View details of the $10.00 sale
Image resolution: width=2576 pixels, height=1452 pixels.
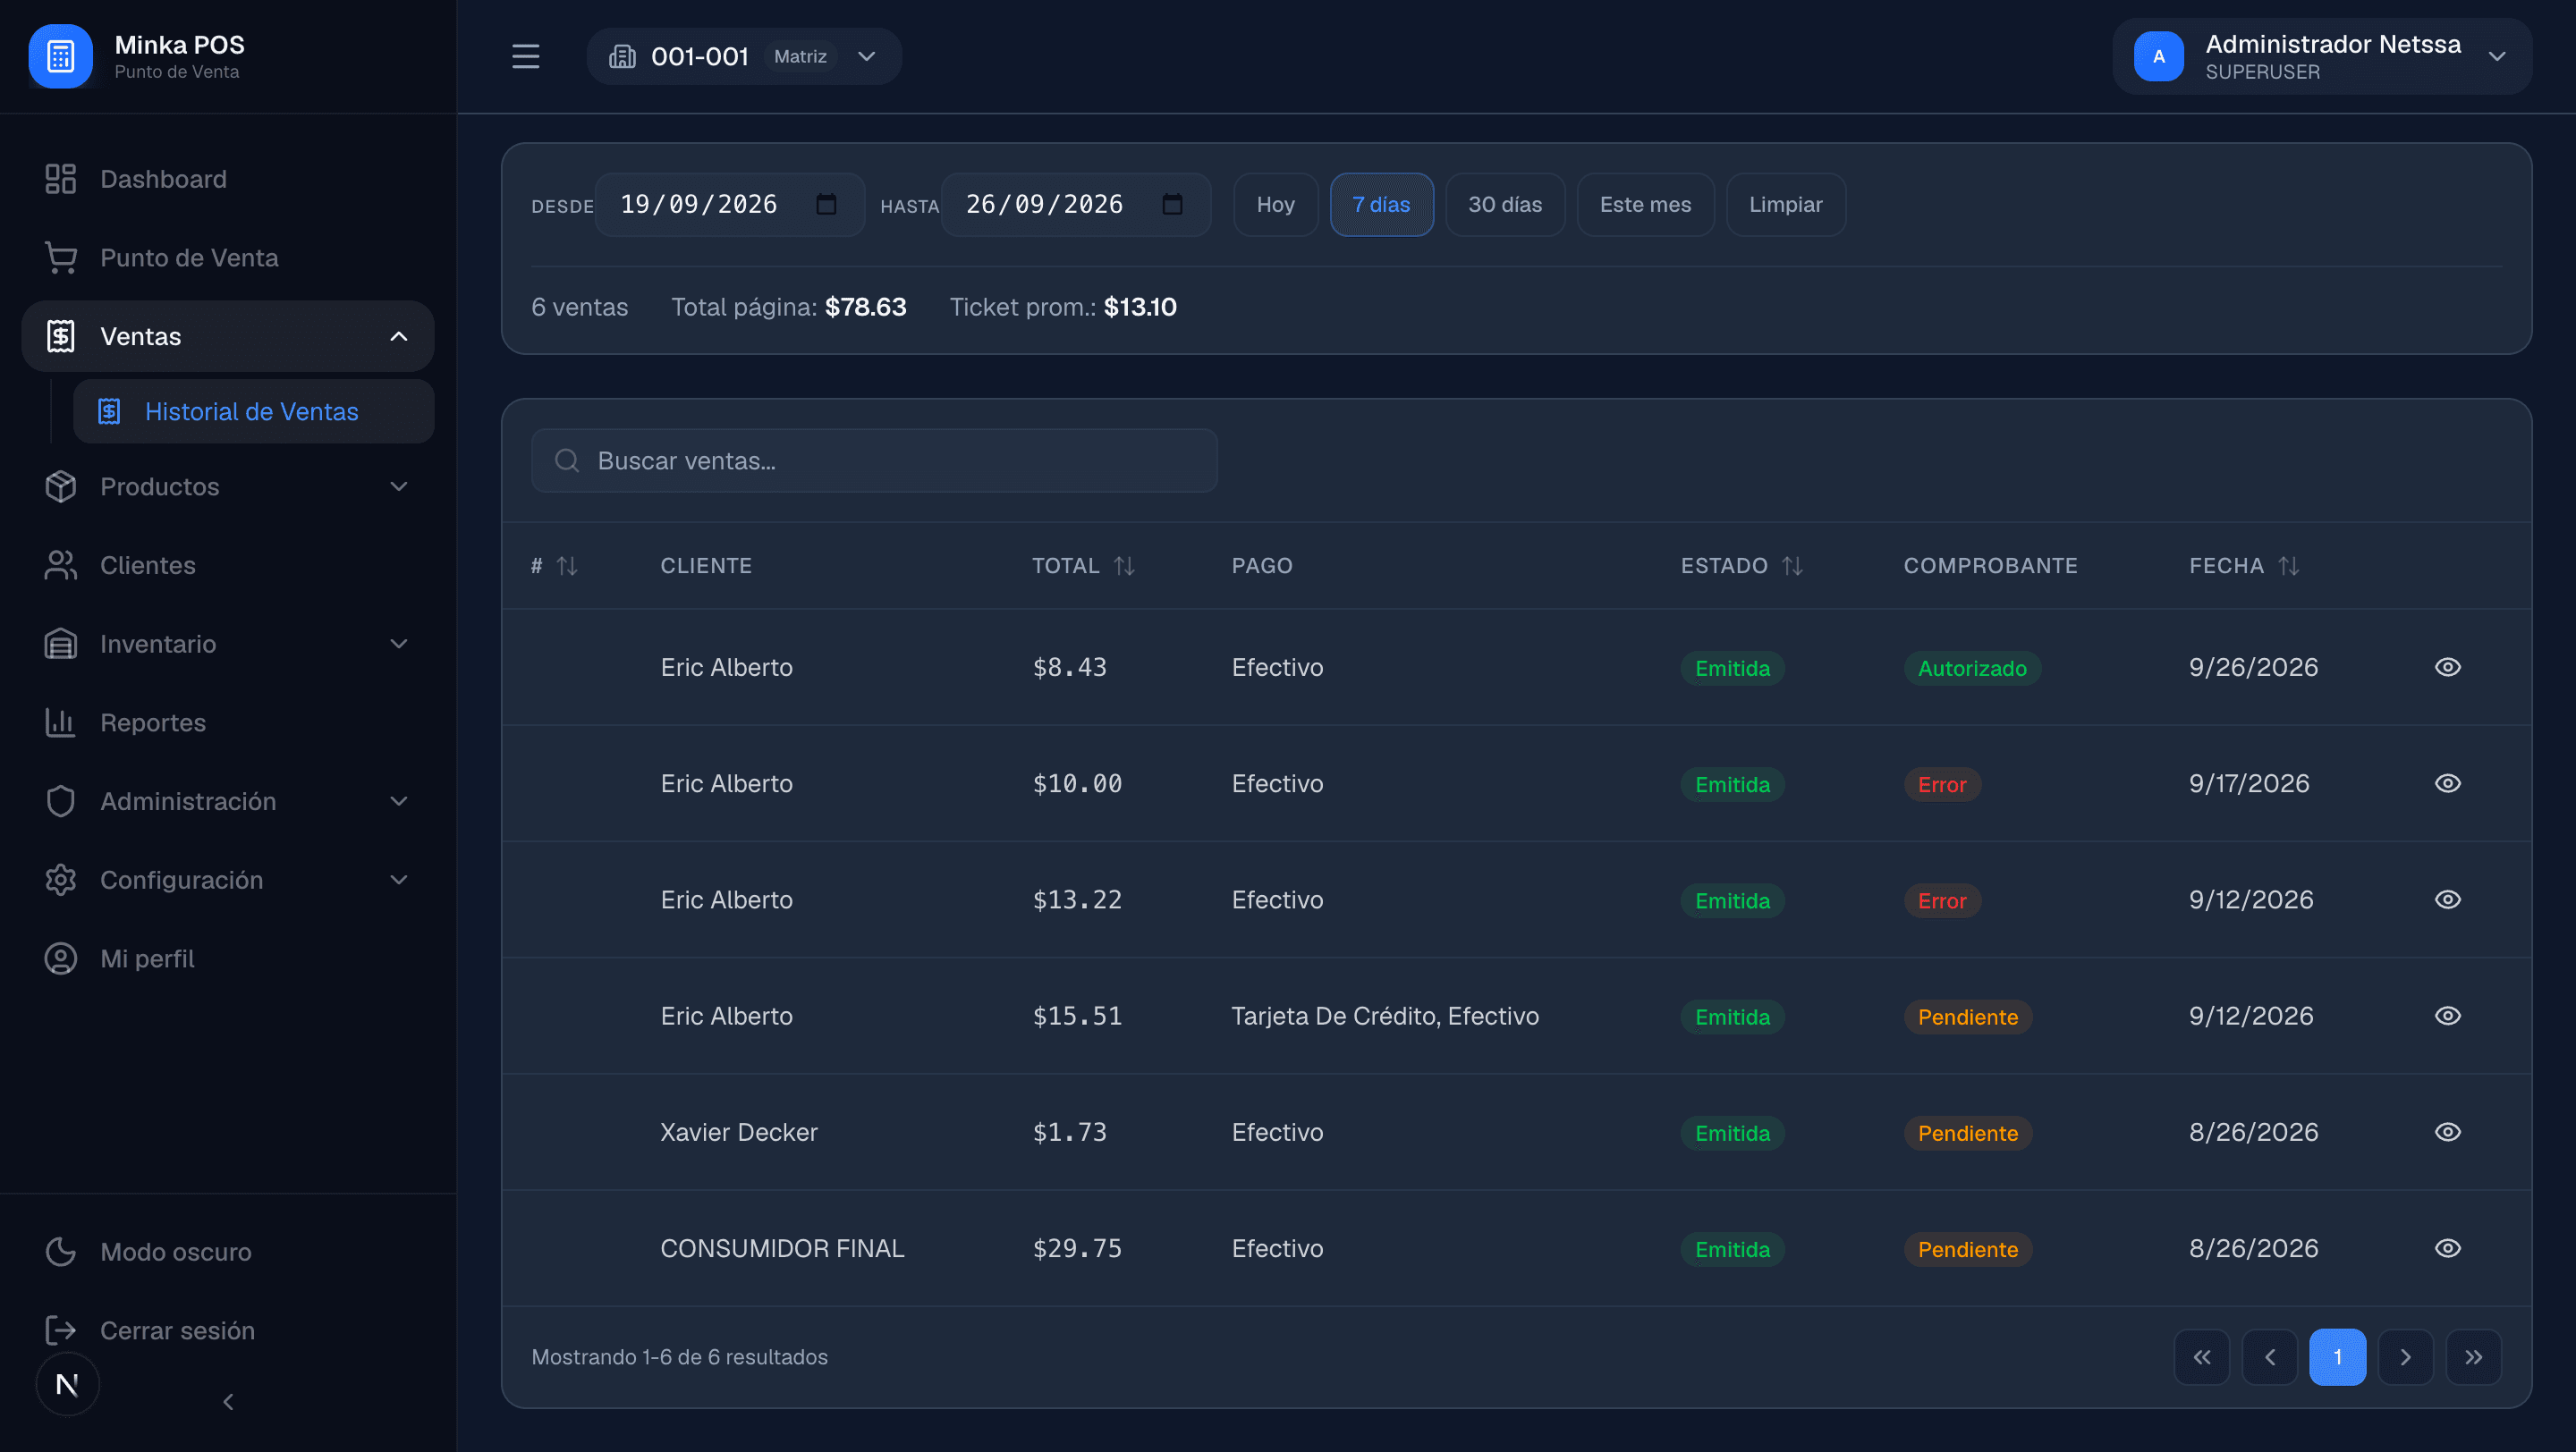click(2448, 783)
